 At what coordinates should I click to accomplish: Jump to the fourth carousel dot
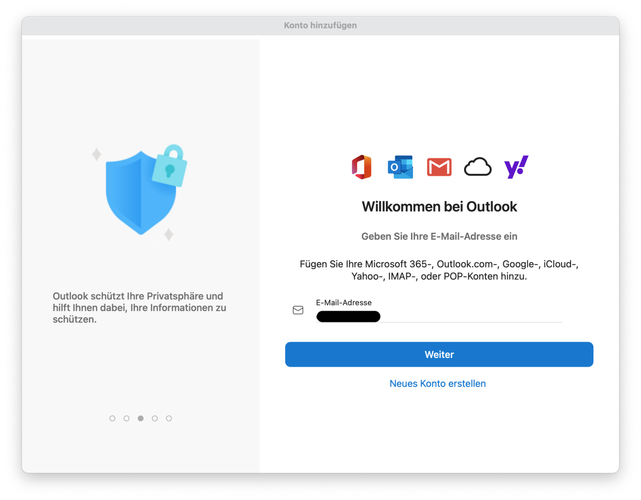tap(155, 418)
